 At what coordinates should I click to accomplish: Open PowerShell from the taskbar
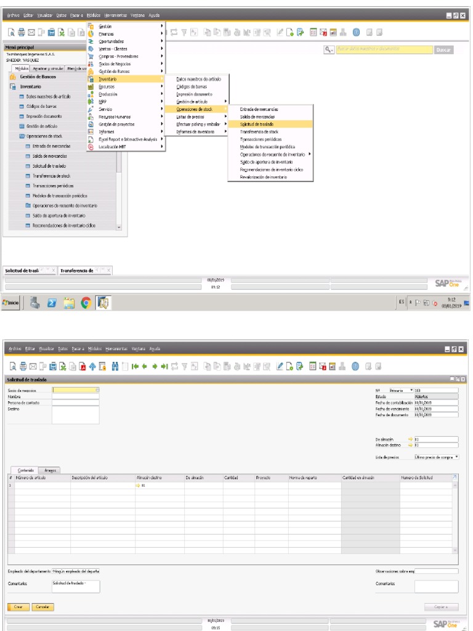coord(52,303)
